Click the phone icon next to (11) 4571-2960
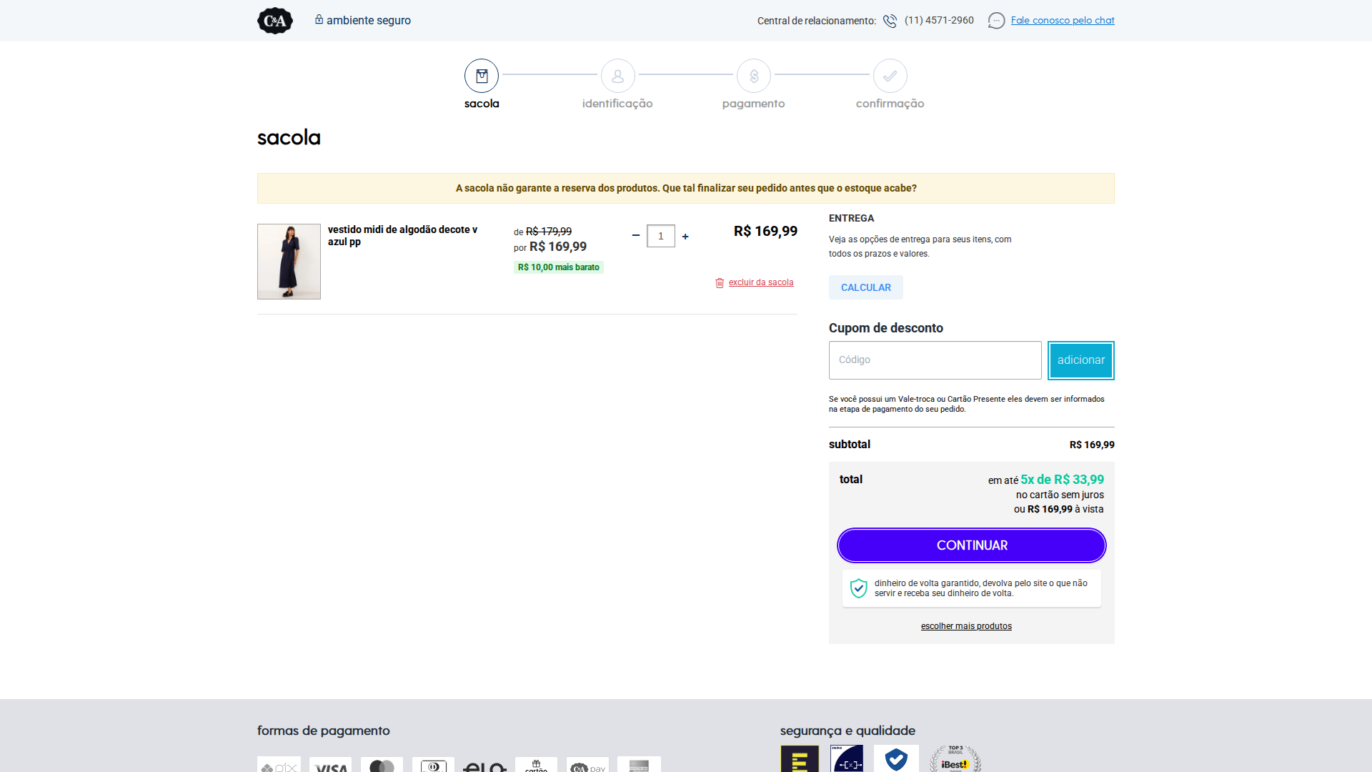Screen dimensions: 1372x772 (890, 21)
